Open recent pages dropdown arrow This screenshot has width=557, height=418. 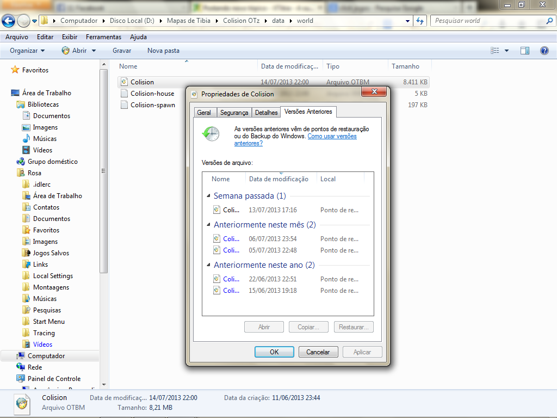[34, 21]
